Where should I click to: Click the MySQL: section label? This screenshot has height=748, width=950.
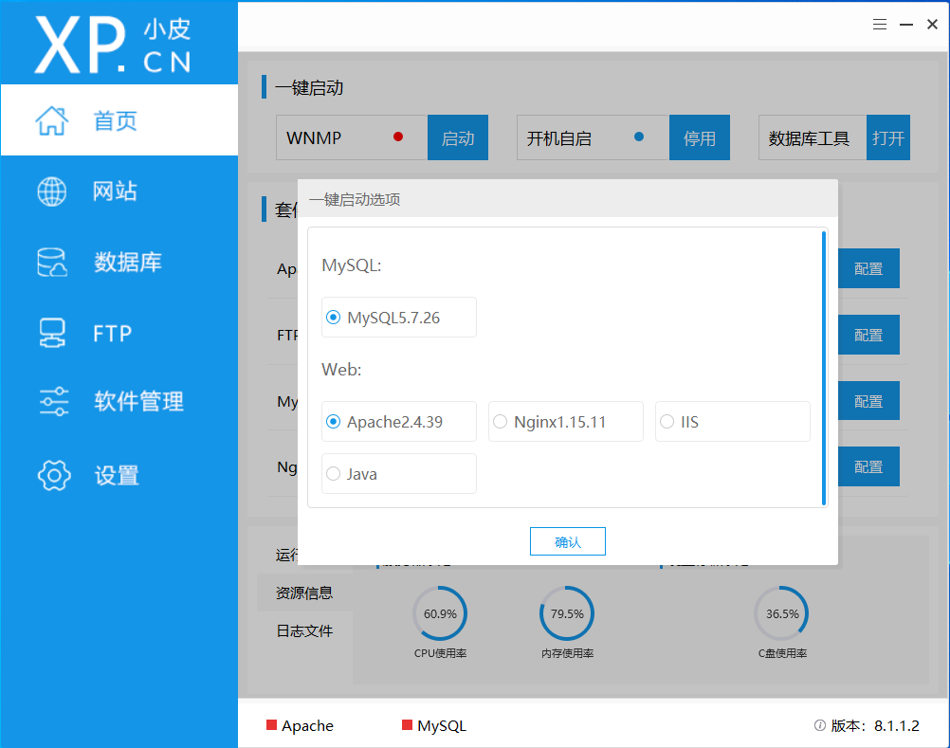coord(352,265)
